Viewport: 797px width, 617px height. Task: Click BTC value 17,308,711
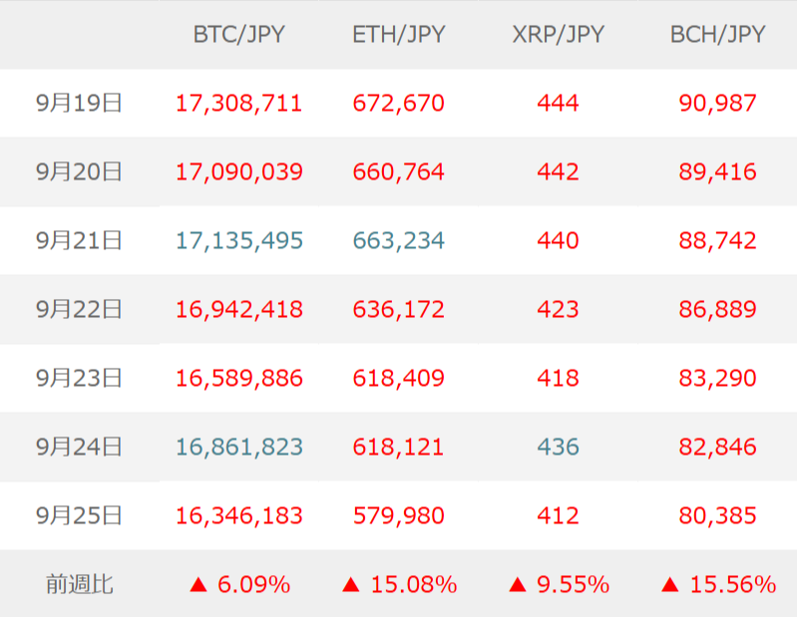[238, 103]
